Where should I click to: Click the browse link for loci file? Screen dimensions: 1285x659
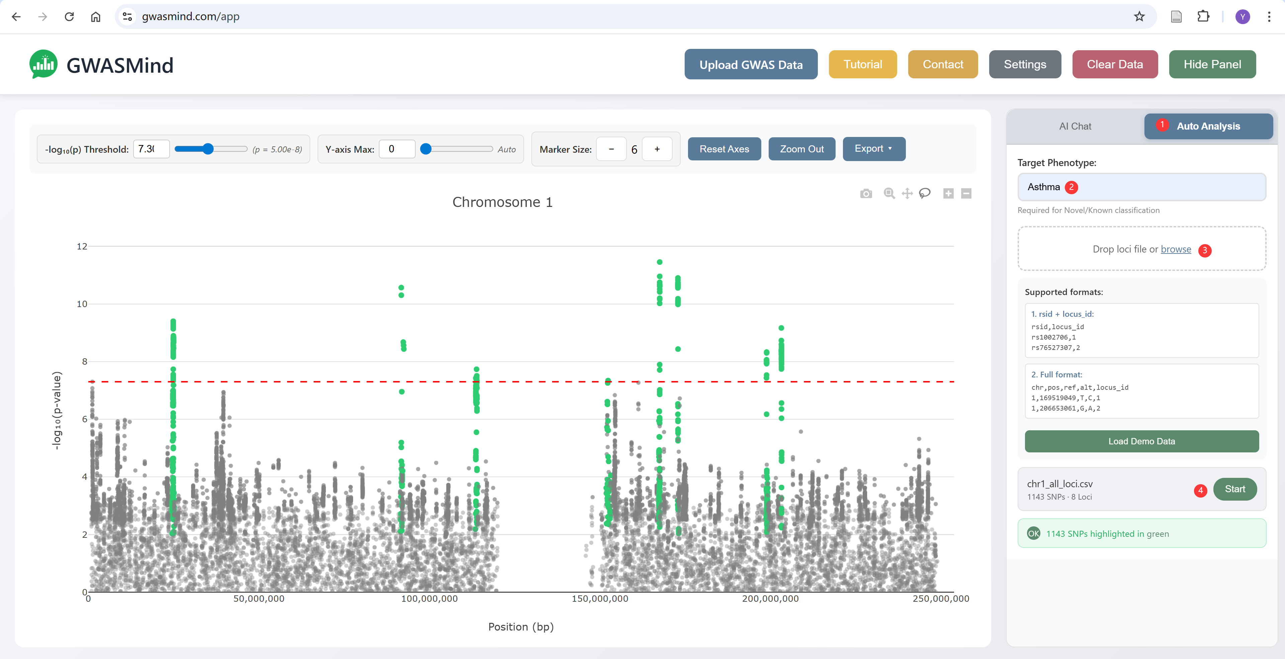(1175, 249)
